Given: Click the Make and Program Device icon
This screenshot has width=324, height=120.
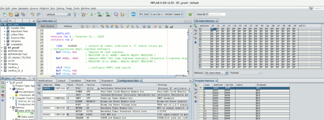Looking at the screenshot, I should 99,14.
